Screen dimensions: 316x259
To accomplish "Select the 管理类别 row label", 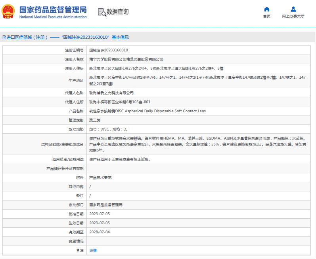I will pyautogui.click(x=76, y=120).
